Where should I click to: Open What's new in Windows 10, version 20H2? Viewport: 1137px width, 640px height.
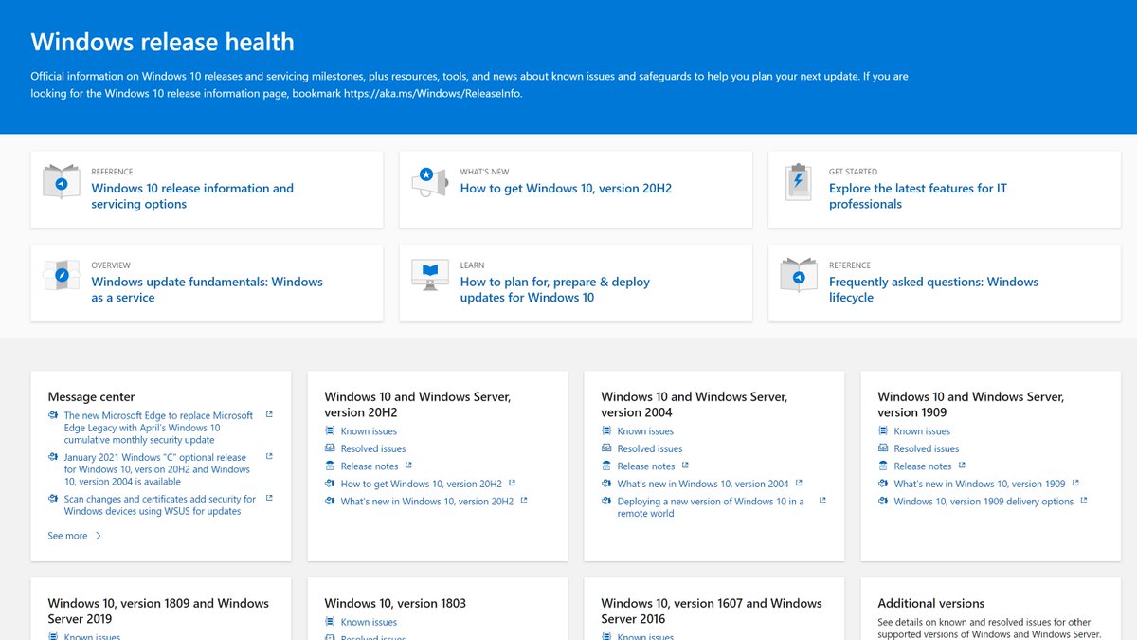pyautogui.click(x=427, y=501)
